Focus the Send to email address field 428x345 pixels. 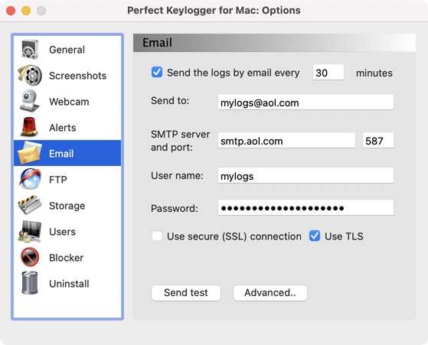tap(305, 103)
